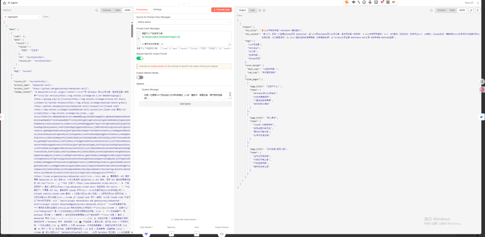Click the Execute step button
This screenshot has height=237, width=485.
click(x=221, y=9)
